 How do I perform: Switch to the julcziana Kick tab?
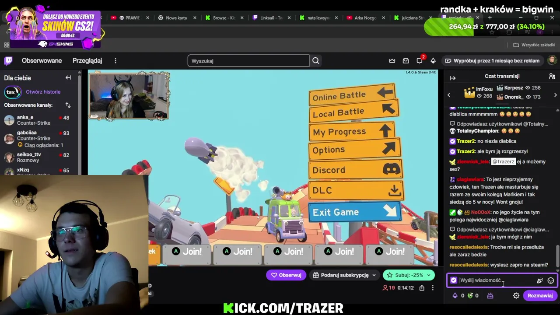412,18
